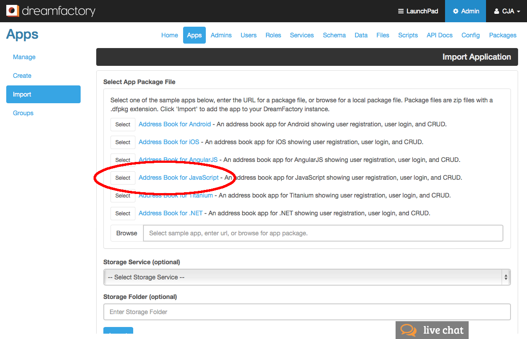The width and height of the screenshot is (527, 339).
Task: Go to the Create page in sidebar
Action: (x=22, y=76)
